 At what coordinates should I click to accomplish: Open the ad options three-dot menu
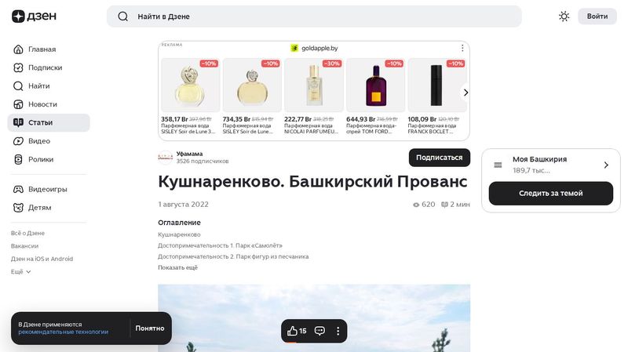(462, 48)
